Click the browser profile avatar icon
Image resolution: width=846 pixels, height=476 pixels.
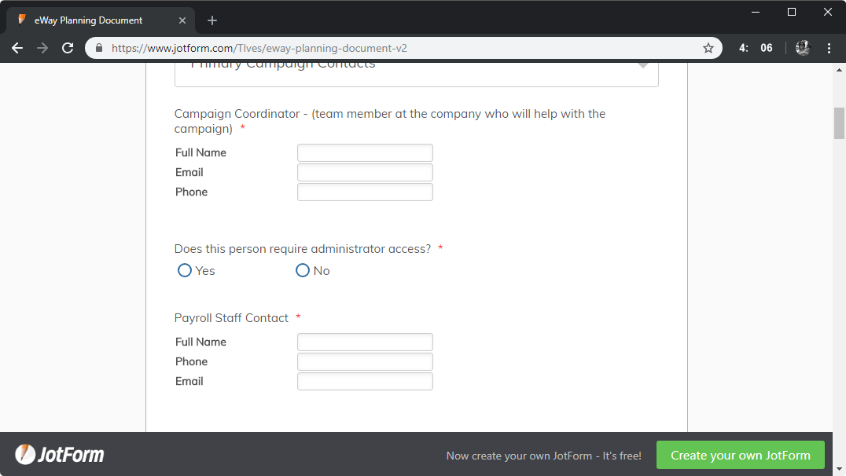pyautogui.click(x=802, y=47)
